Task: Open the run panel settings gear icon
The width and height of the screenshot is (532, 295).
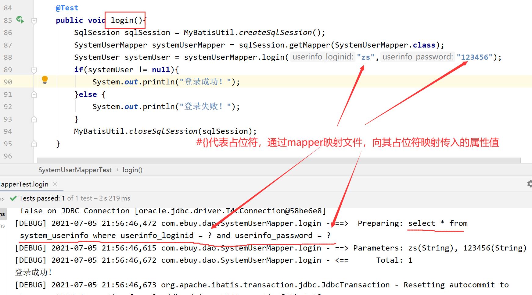Action: tap(530, 183)
